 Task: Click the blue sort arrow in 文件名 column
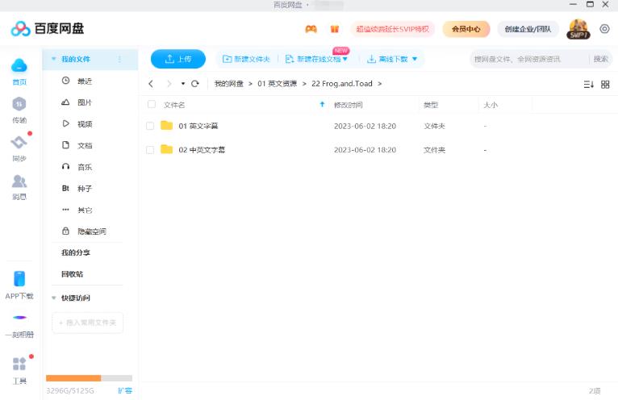(x=322, y=104)
